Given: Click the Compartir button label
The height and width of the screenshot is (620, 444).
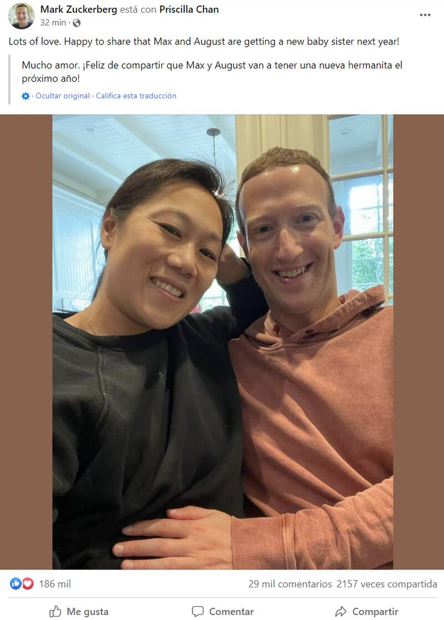Looking at the screenshot, I should tap(375, 612).
